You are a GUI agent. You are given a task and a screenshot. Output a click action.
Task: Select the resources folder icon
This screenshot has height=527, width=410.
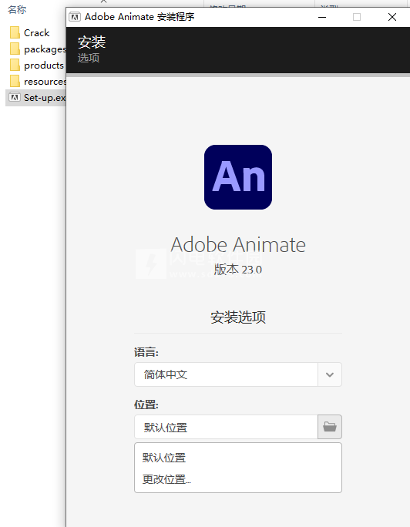15,82
